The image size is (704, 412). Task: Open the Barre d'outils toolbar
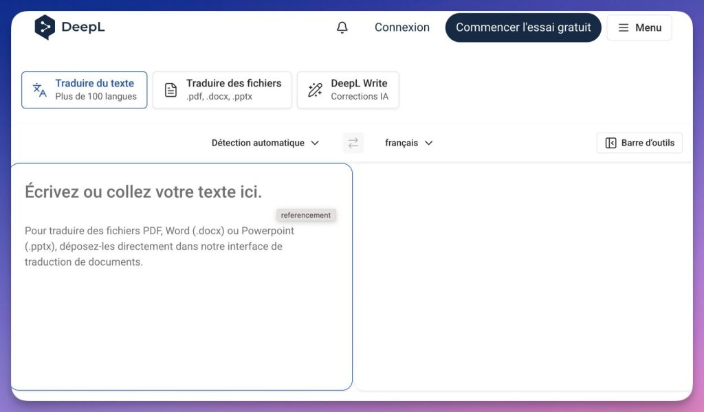pos(639,143)
